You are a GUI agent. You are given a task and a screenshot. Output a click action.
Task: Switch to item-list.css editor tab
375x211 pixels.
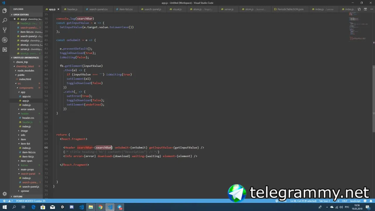pos(126,9)
